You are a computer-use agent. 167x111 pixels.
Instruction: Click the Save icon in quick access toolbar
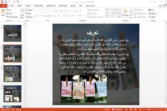click(x=6, y=2)
